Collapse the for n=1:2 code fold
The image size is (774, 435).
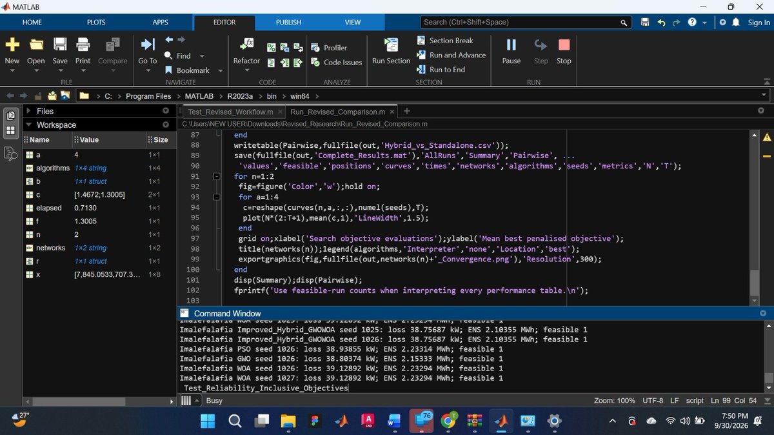click(217, 176)
